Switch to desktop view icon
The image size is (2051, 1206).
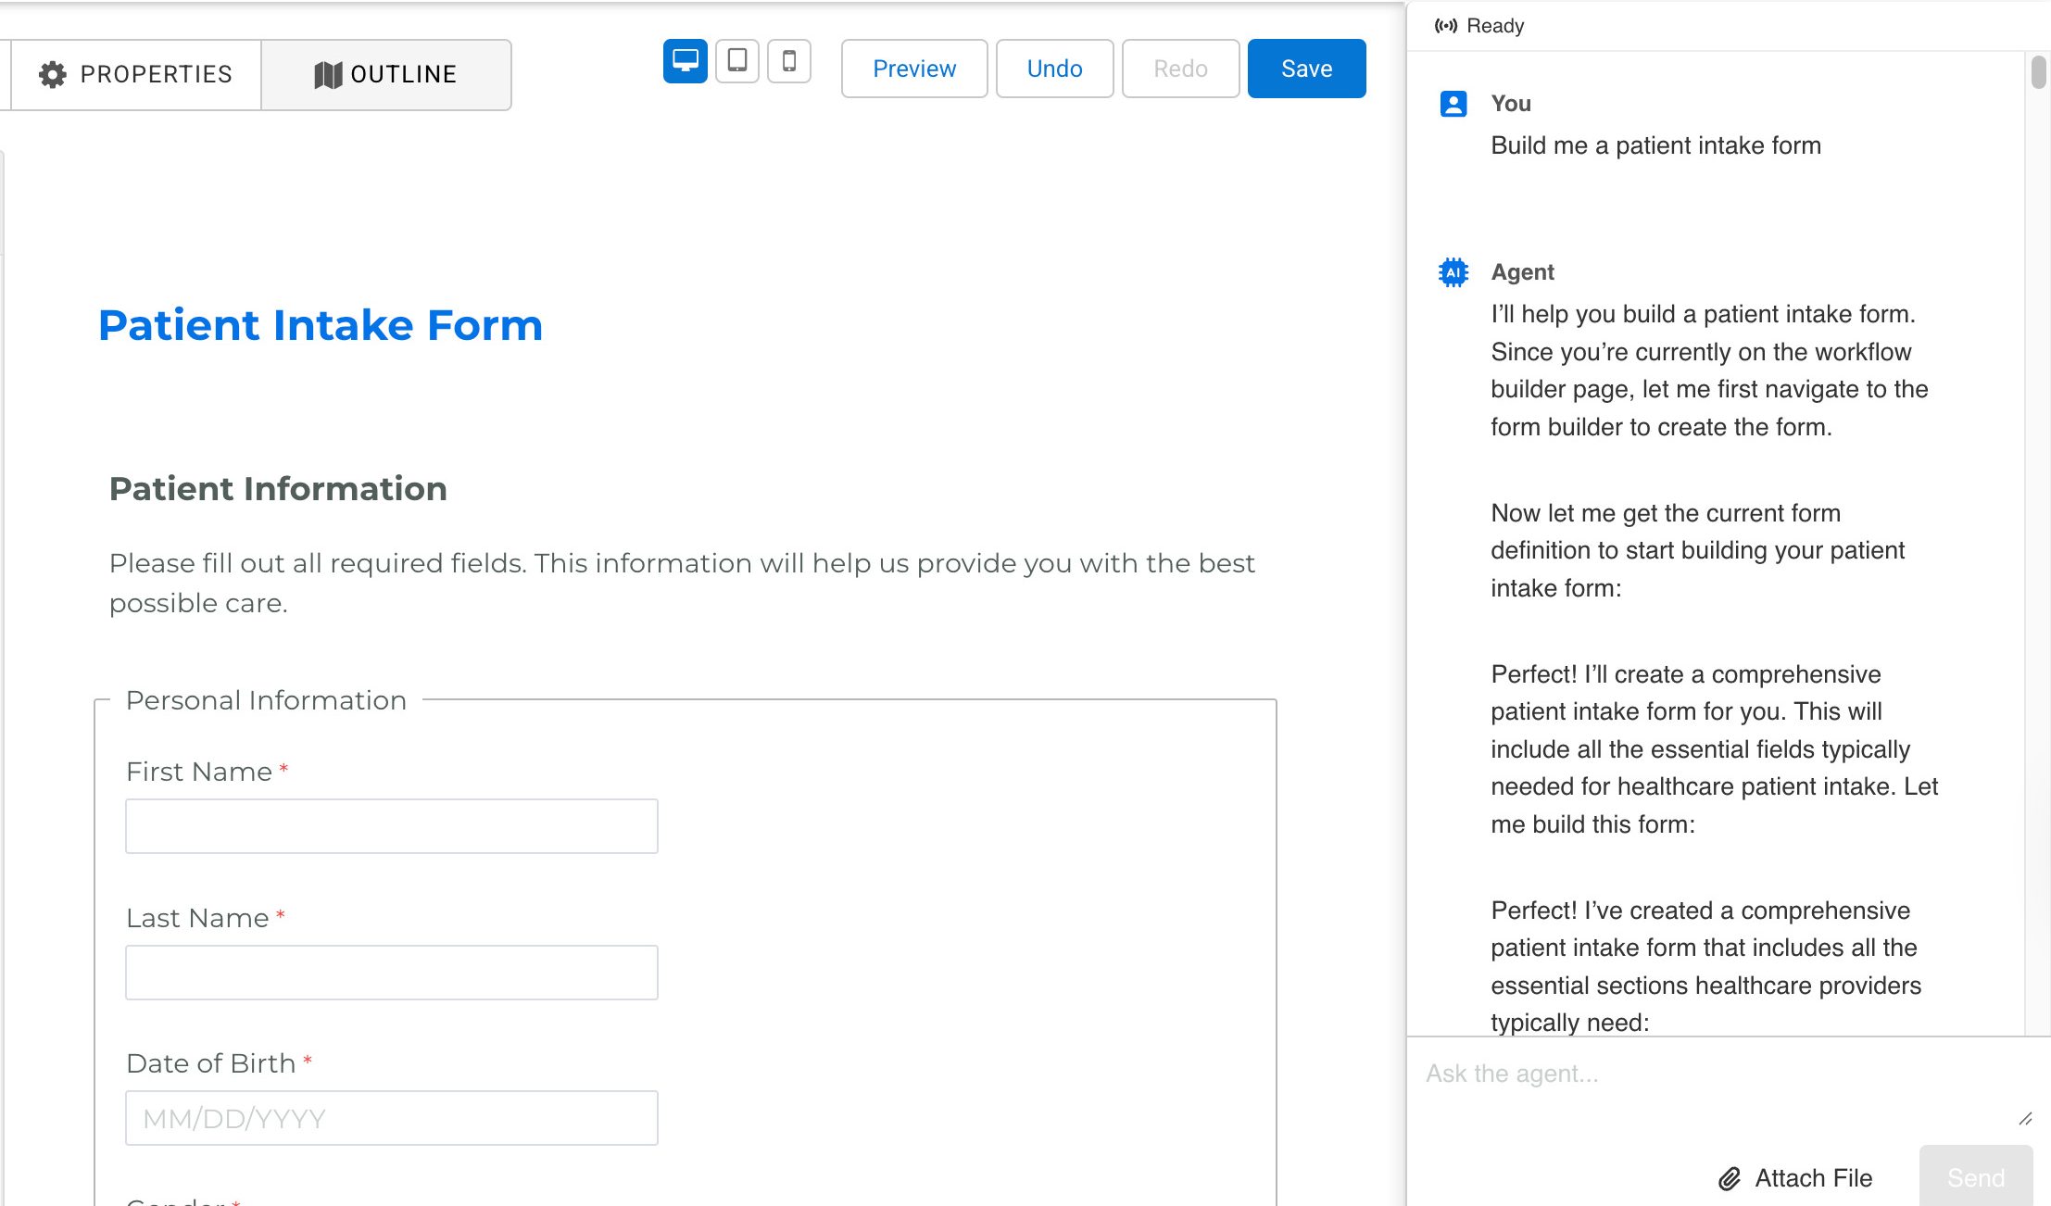pyautogui.click(x=685, y=61)
